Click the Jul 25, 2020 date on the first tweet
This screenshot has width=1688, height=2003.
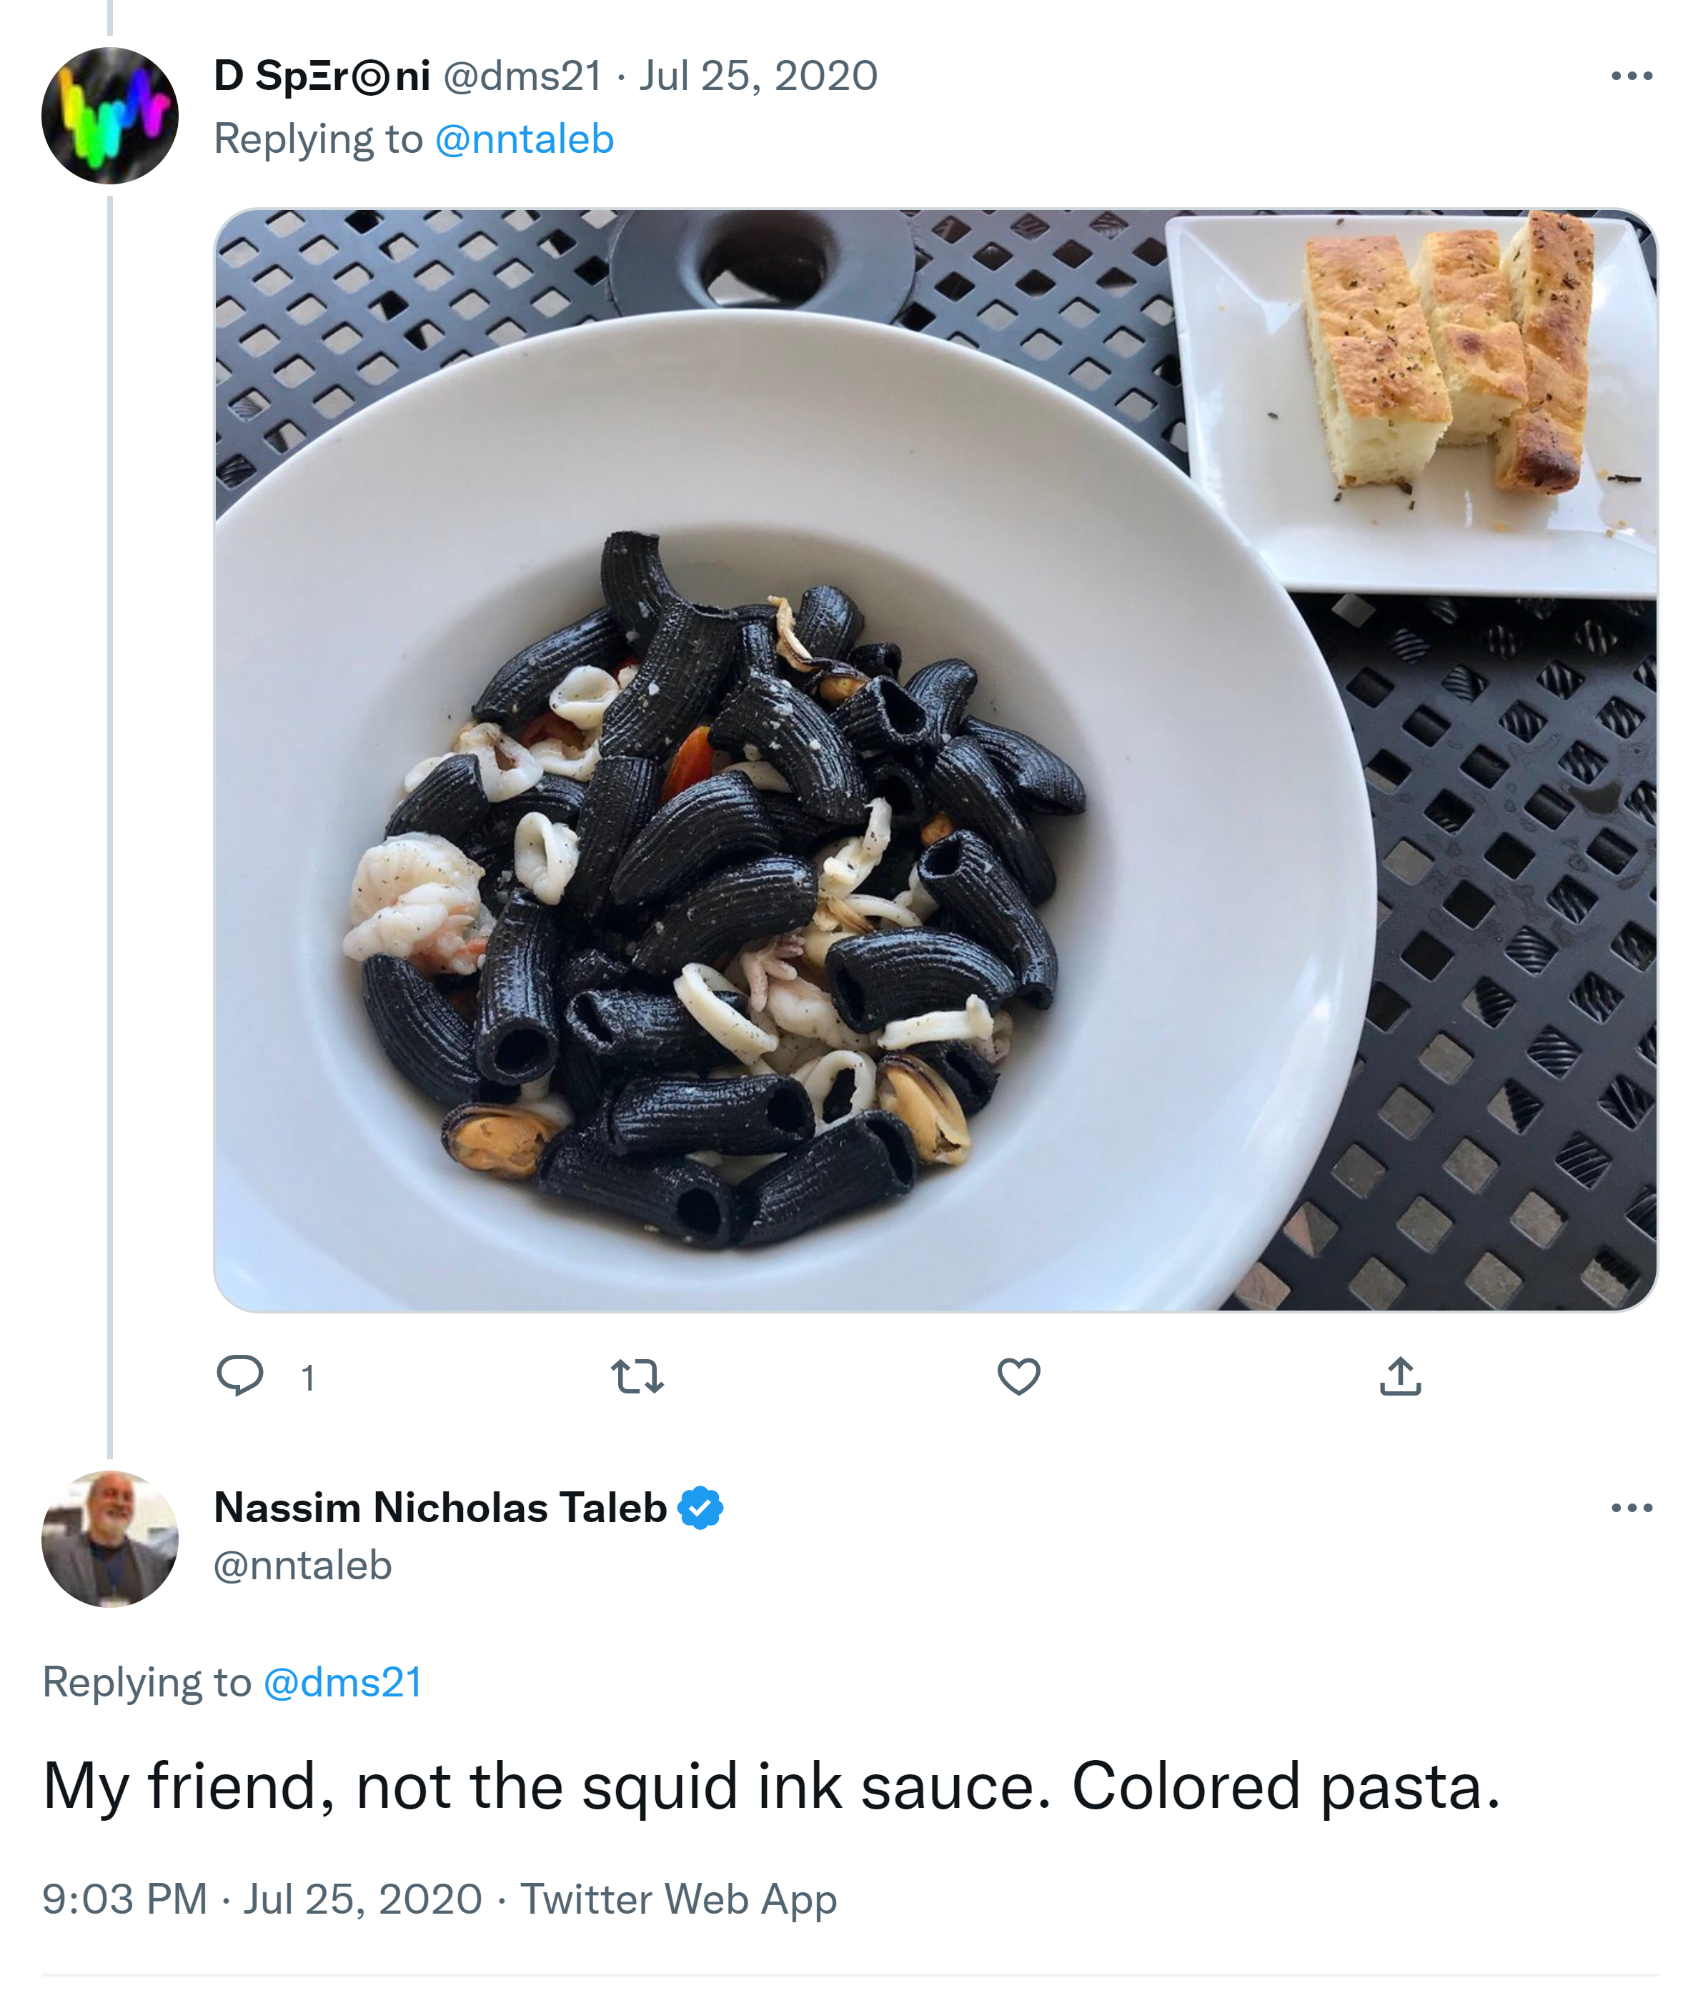click(x=758, y=76)
